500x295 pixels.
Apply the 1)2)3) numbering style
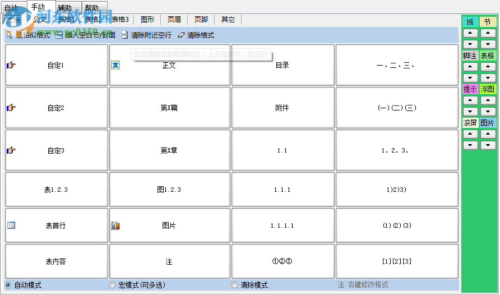pos(397,190)
